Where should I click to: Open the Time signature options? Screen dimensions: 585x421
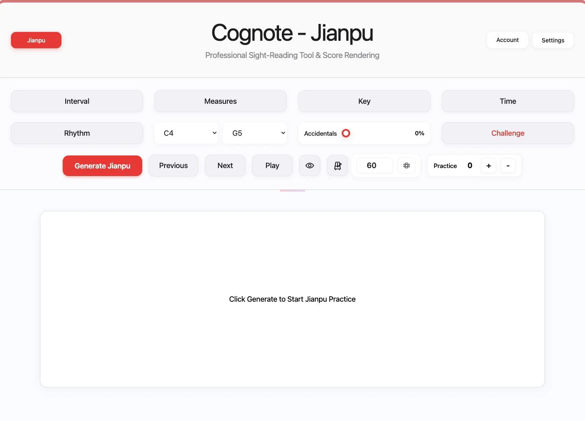[x=508, y=101]
